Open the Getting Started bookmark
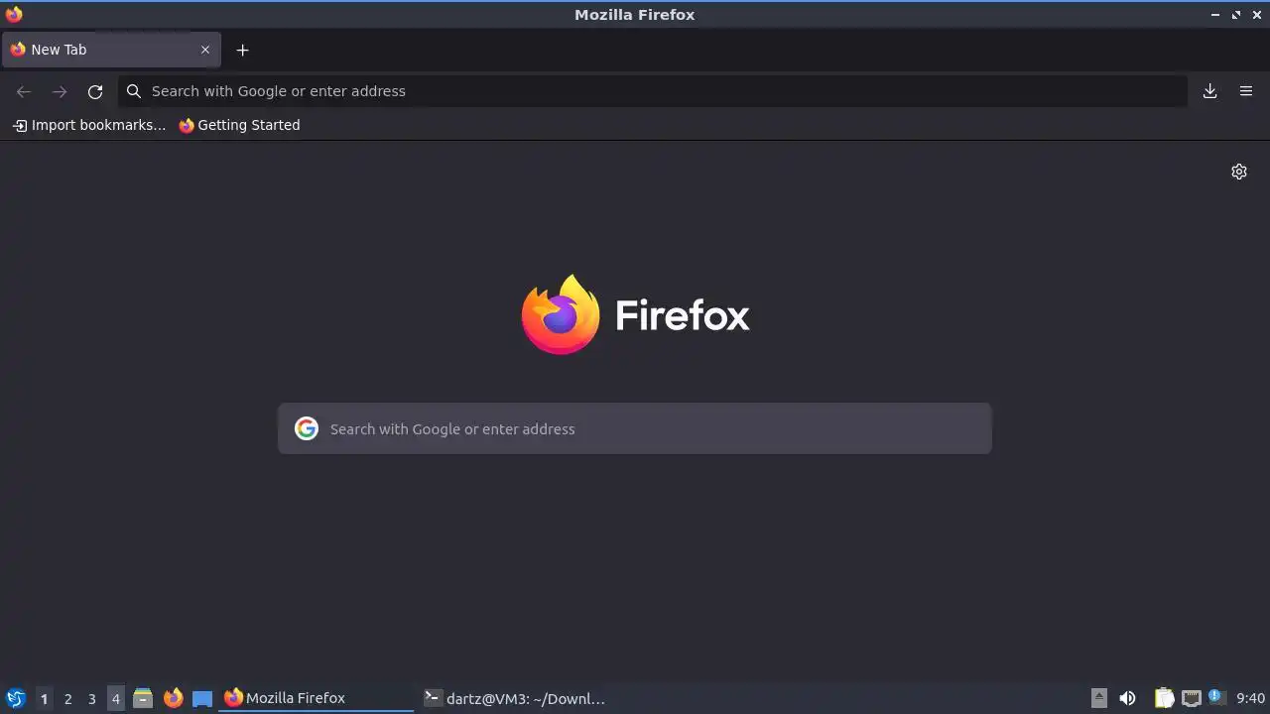 [x=239, y=125]
